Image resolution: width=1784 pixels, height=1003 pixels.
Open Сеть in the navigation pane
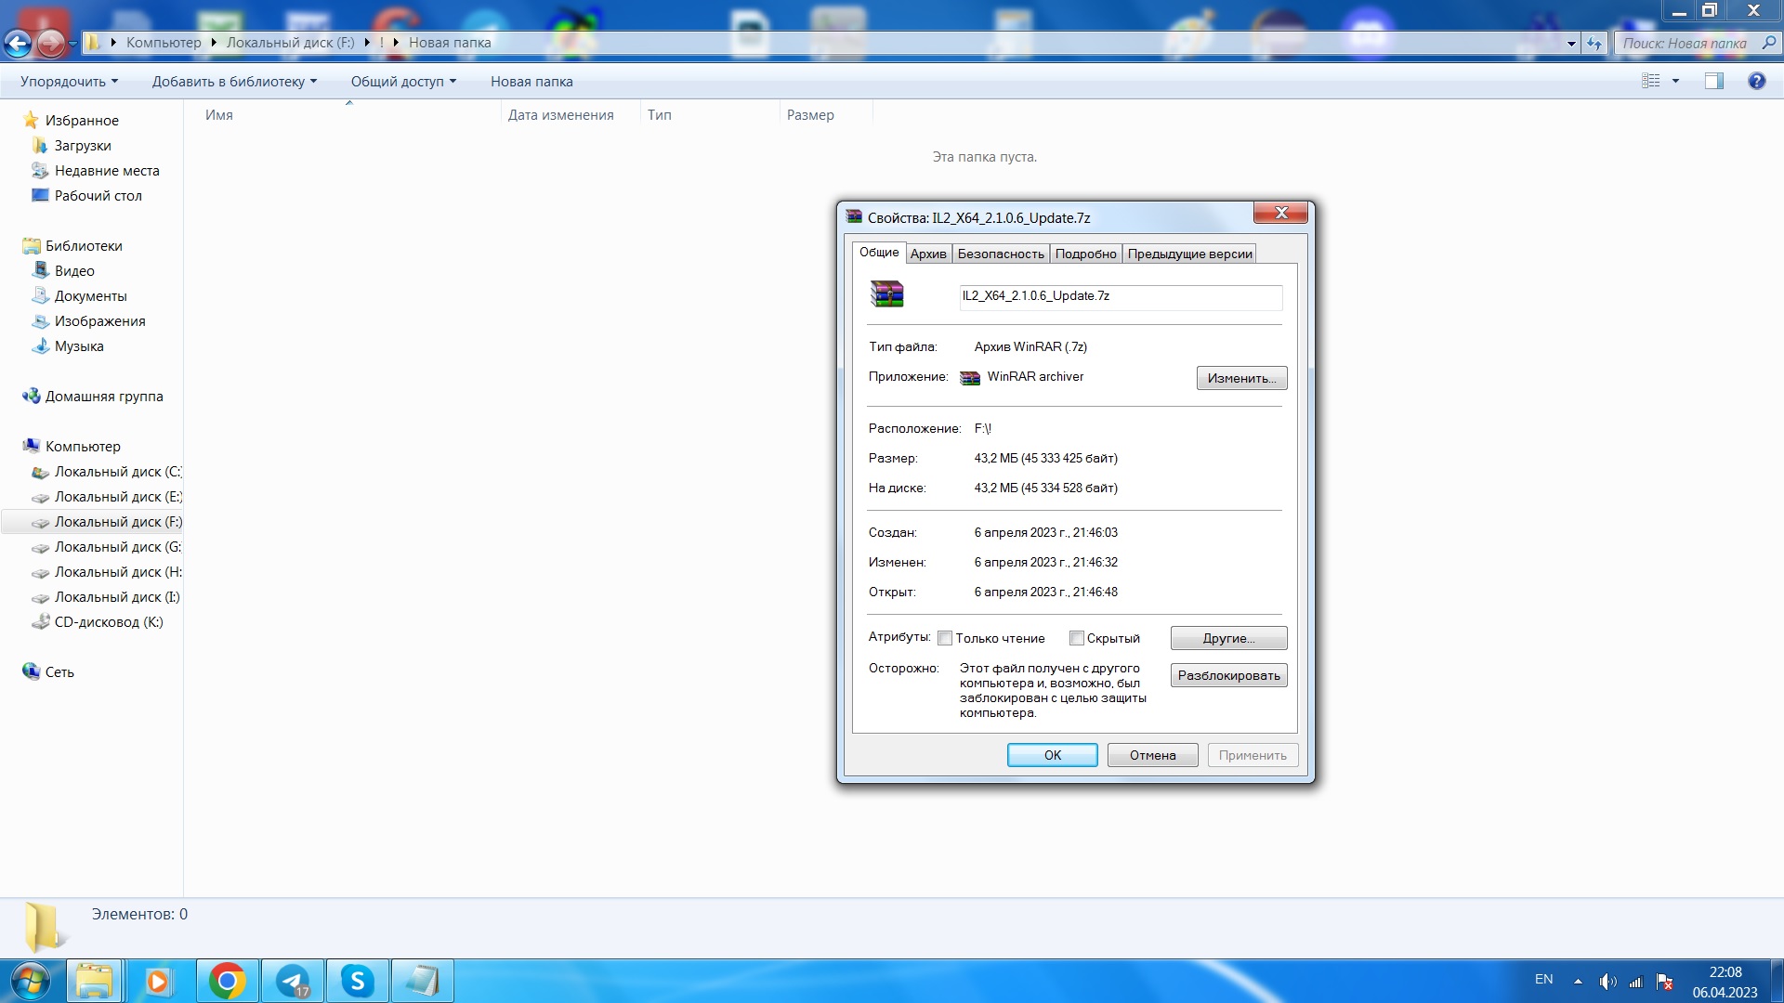48,672
